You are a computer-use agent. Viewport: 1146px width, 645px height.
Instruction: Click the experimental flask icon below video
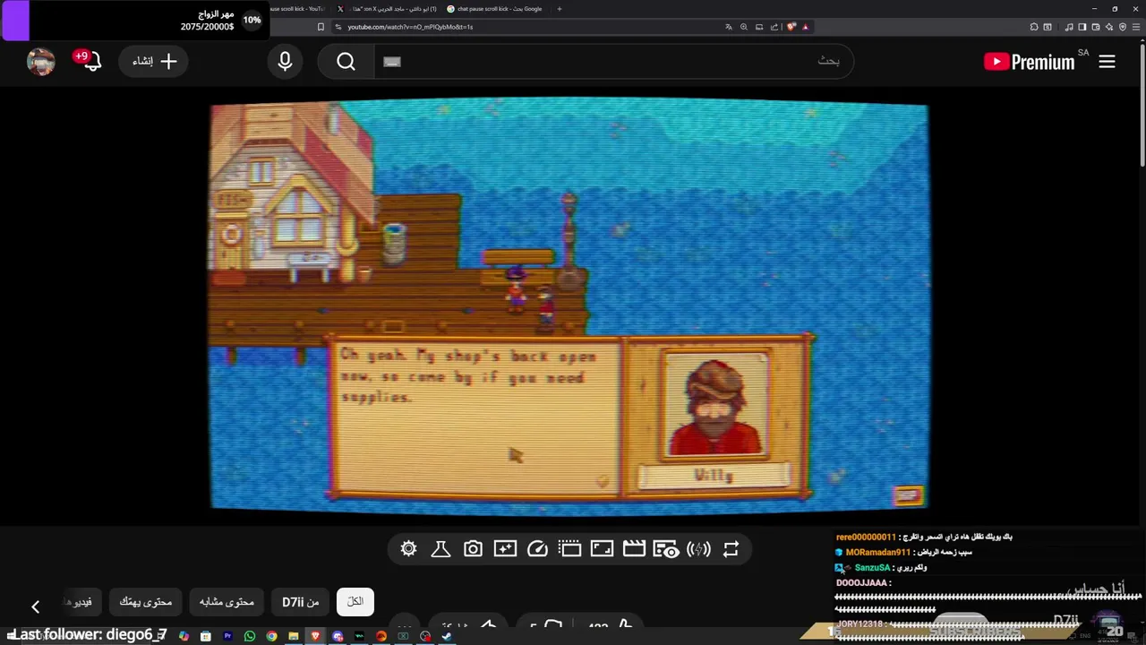coord(440,549)
